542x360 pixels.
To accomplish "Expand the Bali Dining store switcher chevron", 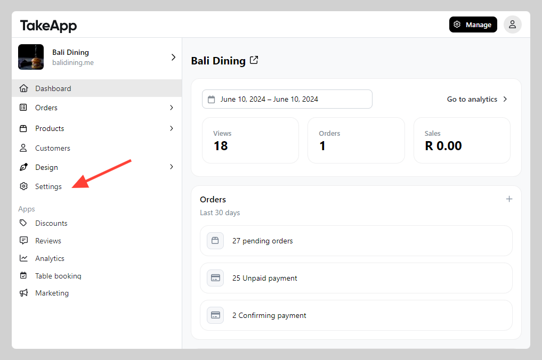I will point(173,58).
